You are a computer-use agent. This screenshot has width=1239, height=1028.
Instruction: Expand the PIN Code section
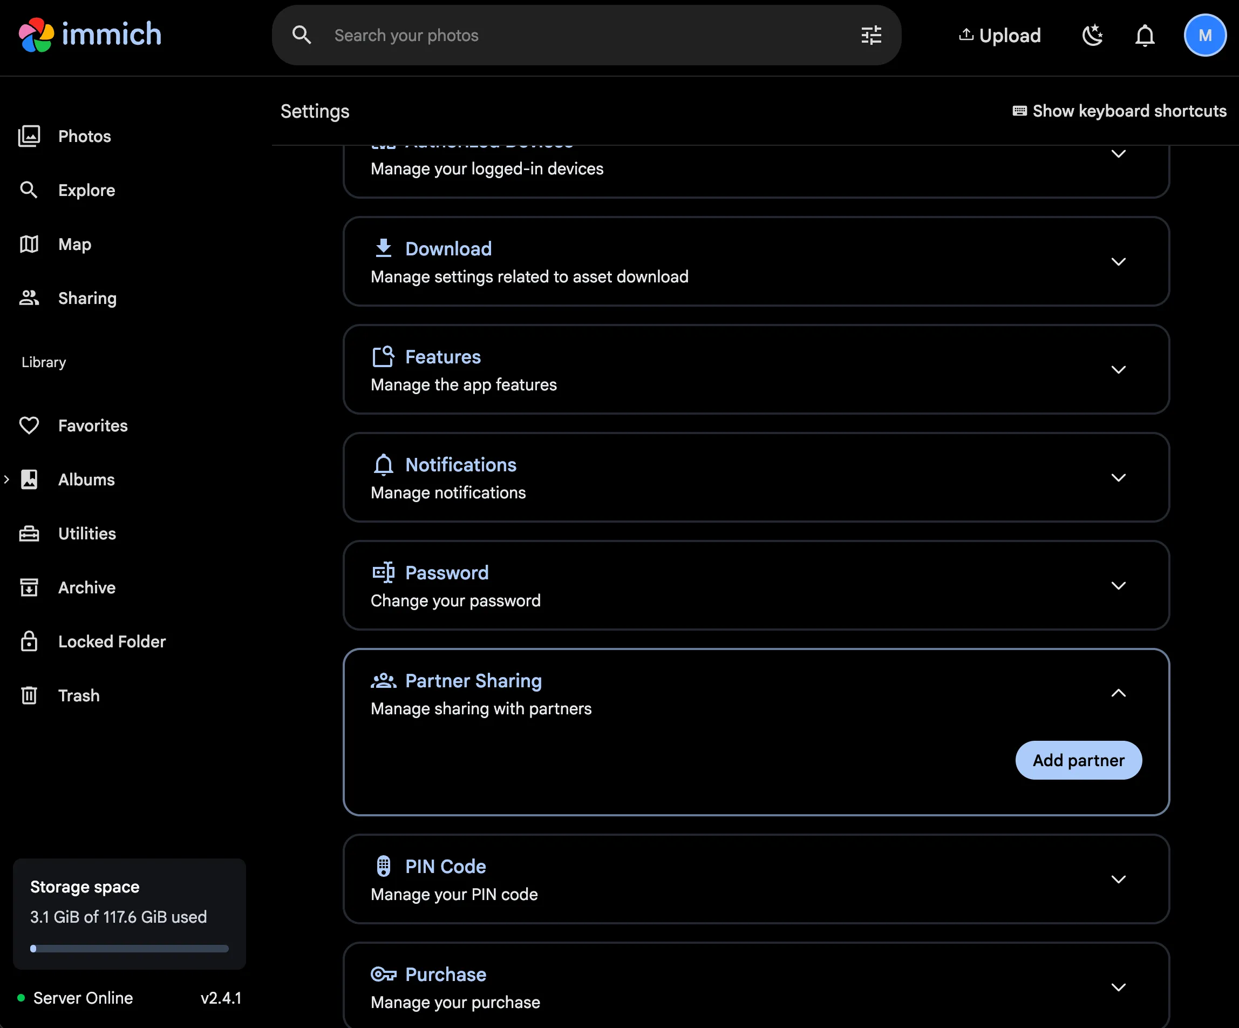point(1118,879)
